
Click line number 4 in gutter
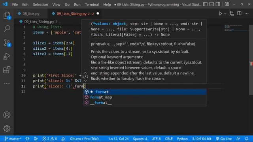pos(25,43)
